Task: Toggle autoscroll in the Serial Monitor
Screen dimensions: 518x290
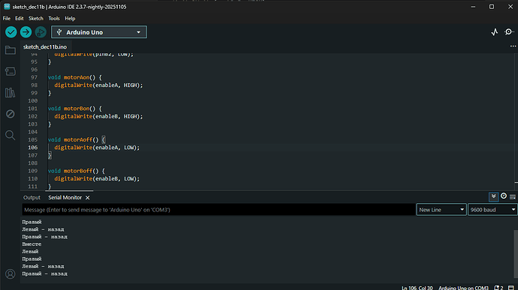Action: (x=493, y=196)
